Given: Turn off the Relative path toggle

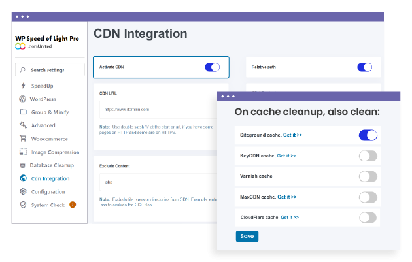Looking at the screenshot, I should click(x=364, y=67).
